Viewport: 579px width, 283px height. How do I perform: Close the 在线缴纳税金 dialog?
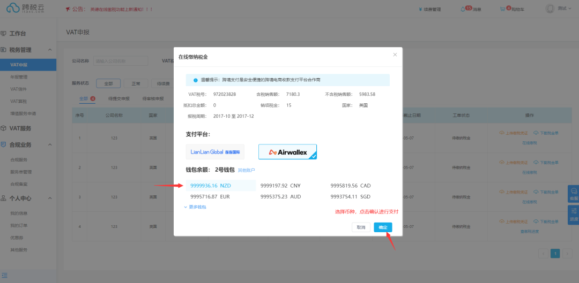click(x=395, y=55)
